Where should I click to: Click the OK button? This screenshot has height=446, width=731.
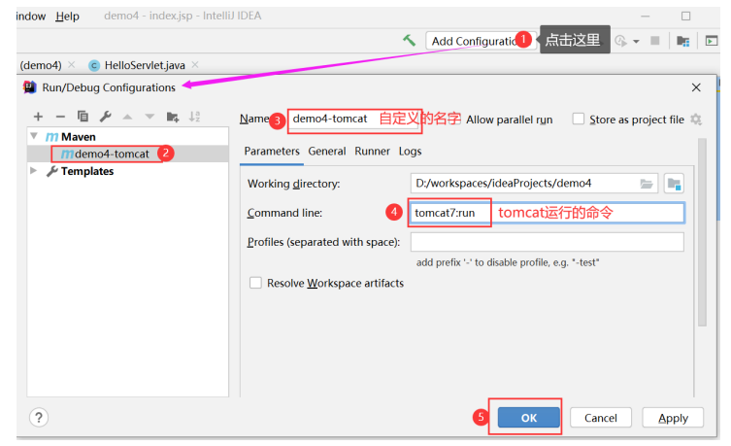tap(529, 418)
